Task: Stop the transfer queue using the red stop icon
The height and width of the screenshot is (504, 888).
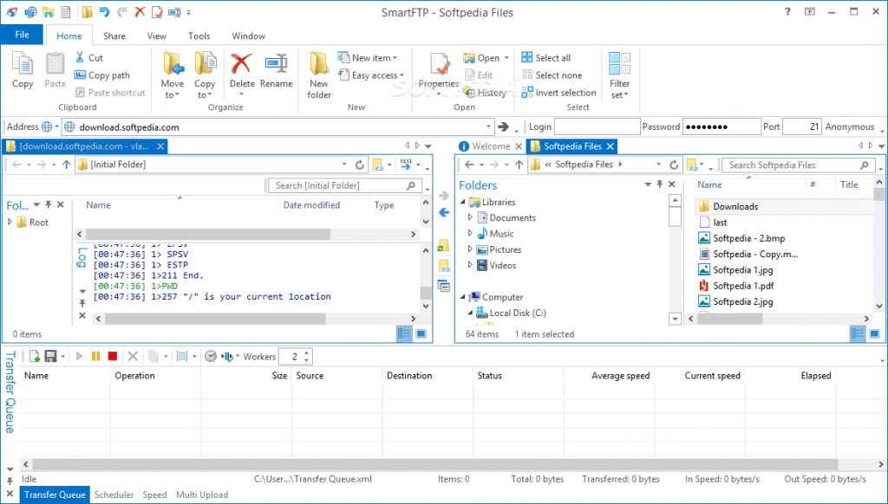Action: tap(113, 355)
